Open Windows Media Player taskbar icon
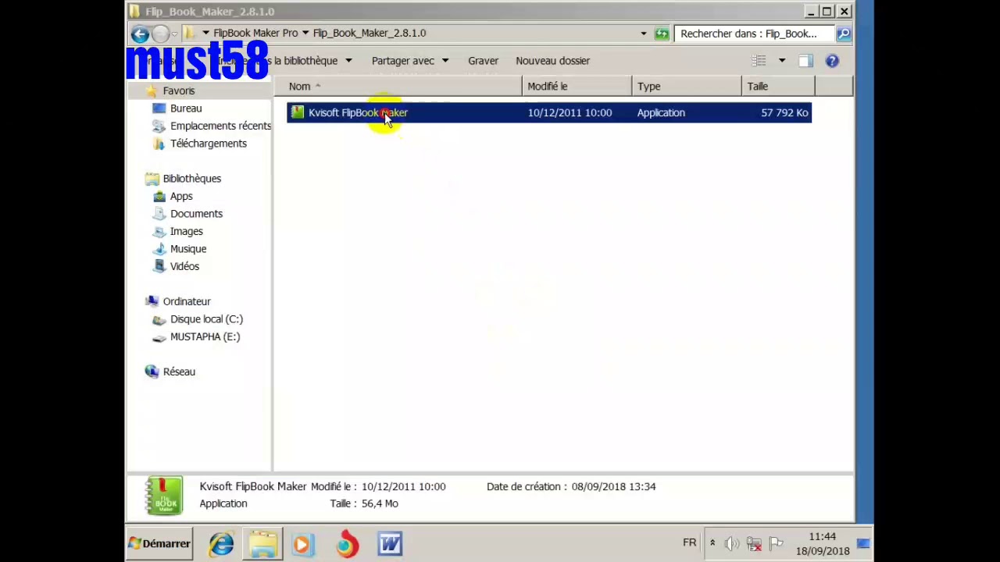 (x=302, y=544)
